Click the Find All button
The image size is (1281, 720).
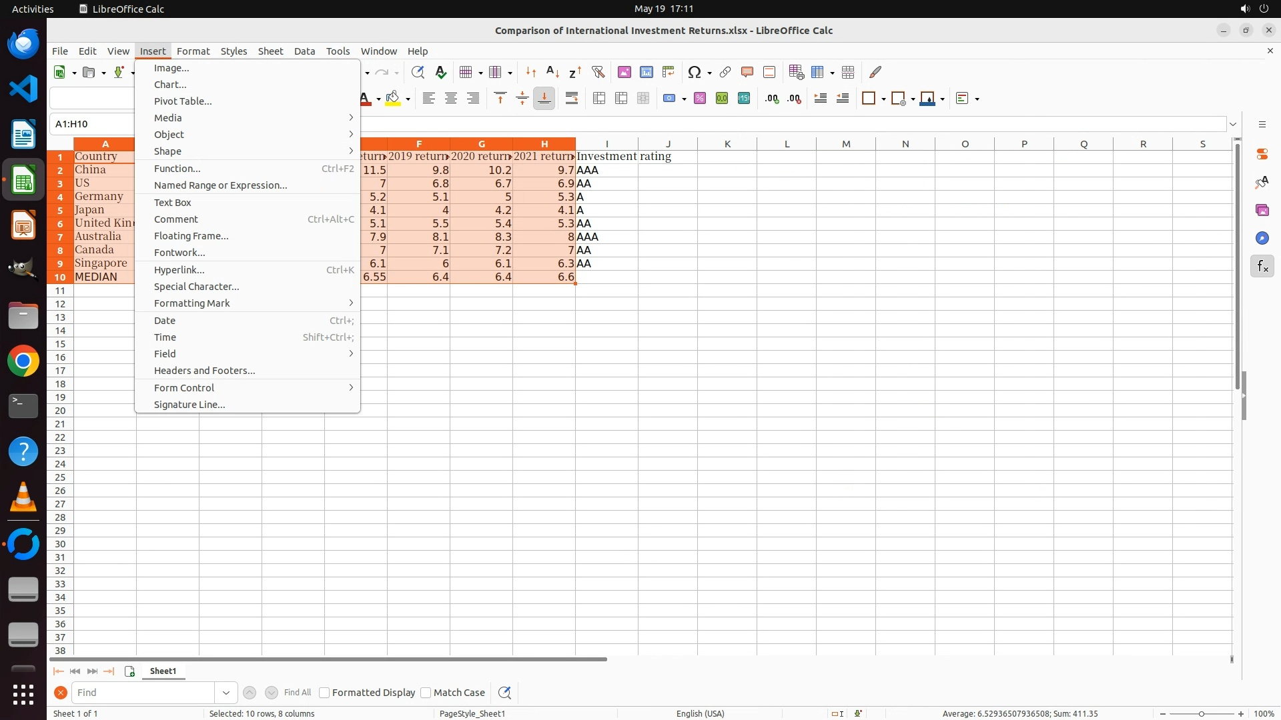(297, 693)
